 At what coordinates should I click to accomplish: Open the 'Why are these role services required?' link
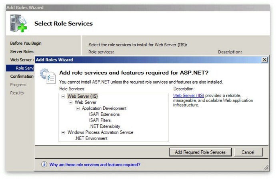[x=95, y=165]
